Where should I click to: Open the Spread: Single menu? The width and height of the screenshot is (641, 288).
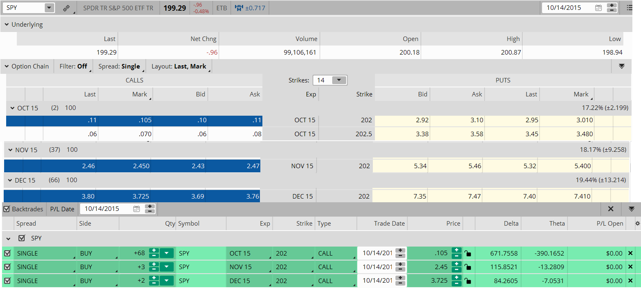[x=119, y=66]
